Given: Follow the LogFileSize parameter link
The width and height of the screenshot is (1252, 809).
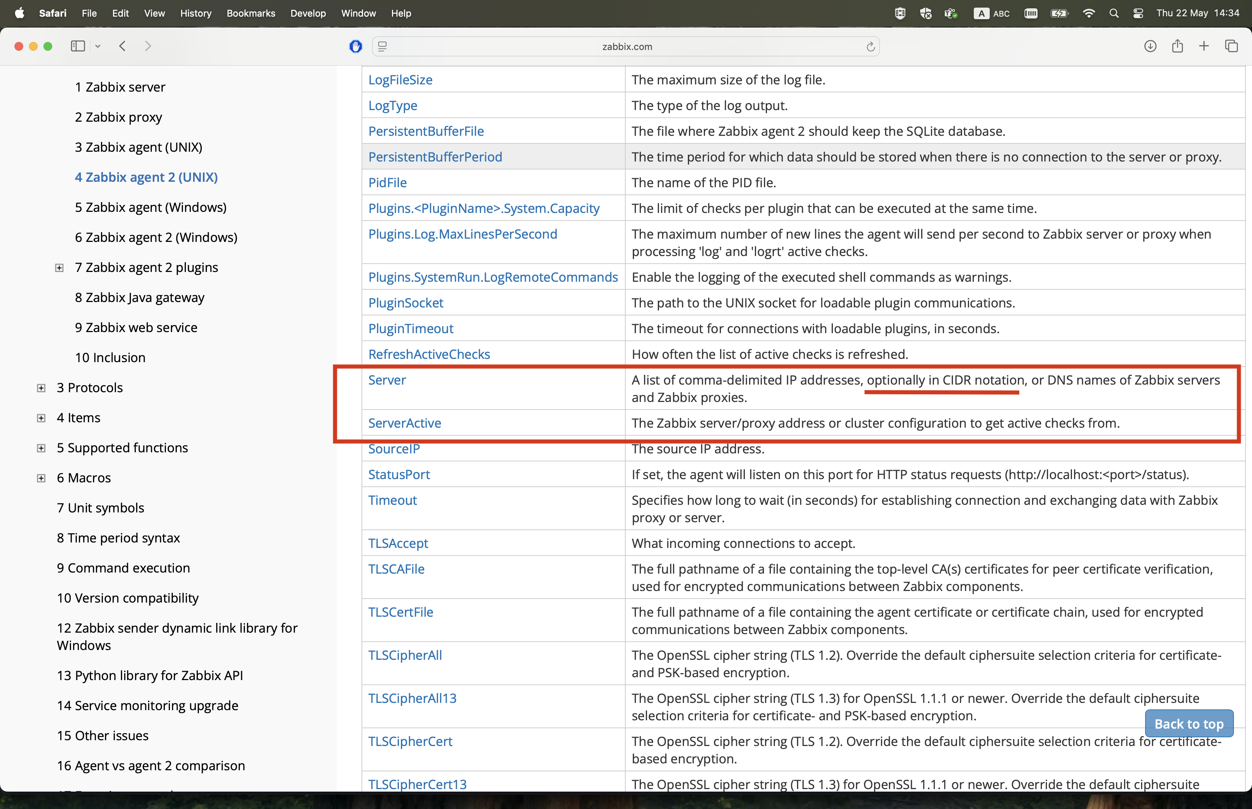Looking at the screenshot, I should pyautogui.click(x=400, y=79).
